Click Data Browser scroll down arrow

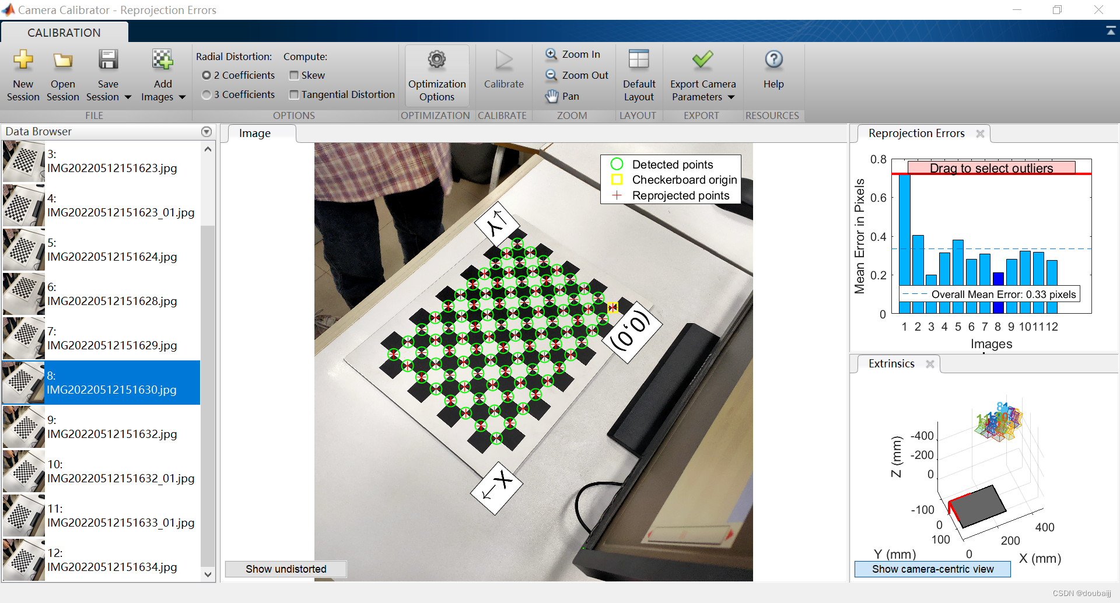pos(208,574)
